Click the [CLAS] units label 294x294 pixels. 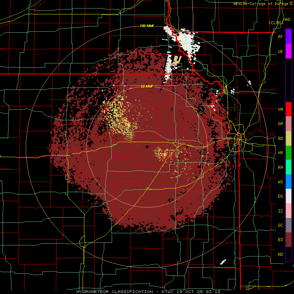click(276, 23)
